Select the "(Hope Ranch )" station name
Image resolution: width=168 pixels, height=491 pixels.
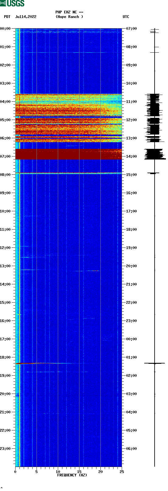pos(69,17)
